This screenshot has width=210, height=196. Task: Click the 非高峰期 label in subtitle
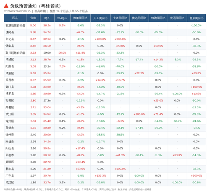[40, 11]
